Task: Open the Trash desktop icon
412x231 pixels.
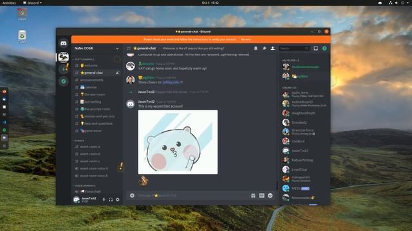Action: (22, 37)
